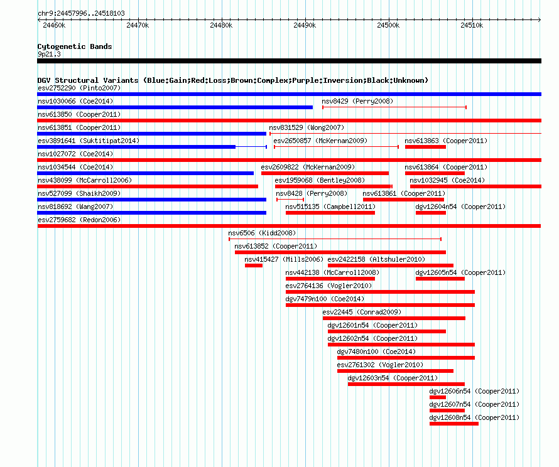Click the thin red line under nsv8428 (Perry2008)
Viewport: 559px width, 467px height.
click(290, 200)
